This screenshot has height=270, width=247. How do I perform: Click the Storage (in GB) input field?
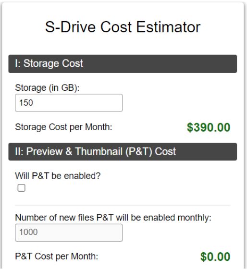[x=69, y=103]
